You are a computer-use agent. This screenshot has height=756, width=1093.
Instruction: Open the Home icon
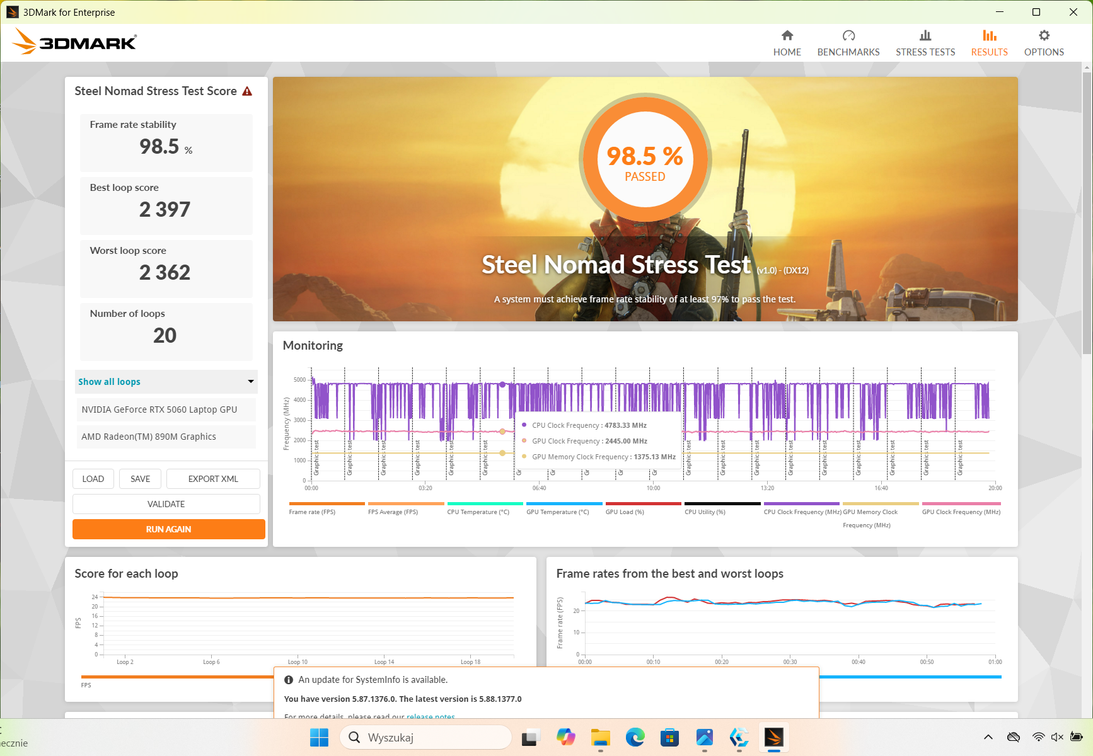click(787, 35)
